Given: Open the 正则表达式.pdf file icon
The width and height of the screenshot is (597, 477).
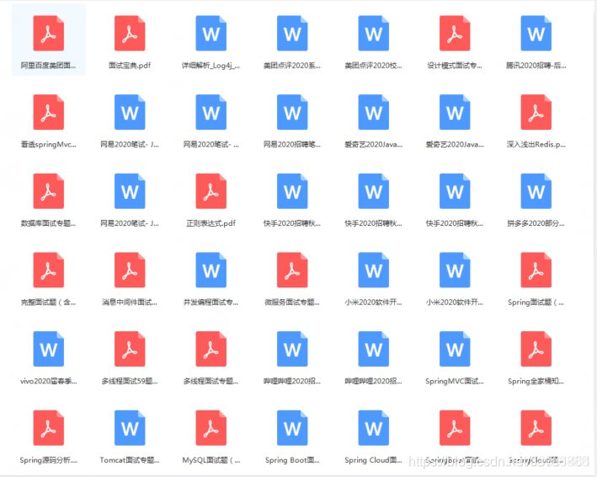Looking at the screenshot, I should [211, 190].
